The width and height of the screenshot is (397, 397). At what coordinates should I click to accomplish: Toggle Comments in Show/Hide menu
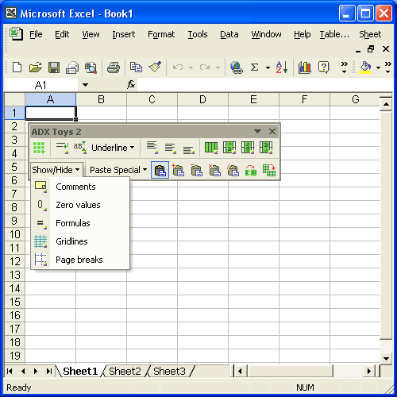80,187
